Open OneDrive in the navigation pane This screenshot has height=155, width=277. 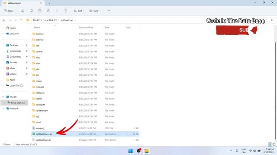[x=13, y=34]
